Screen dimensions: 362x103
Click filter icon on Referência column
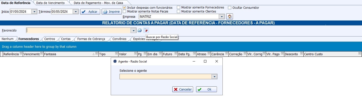coord(21,53)
